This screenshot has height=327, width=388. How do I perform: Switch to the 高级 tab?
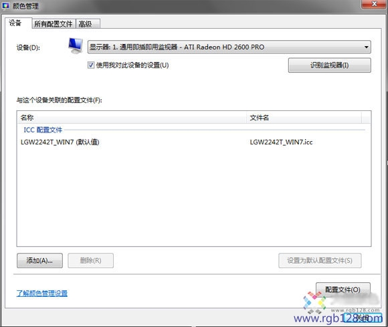[88, 24]
